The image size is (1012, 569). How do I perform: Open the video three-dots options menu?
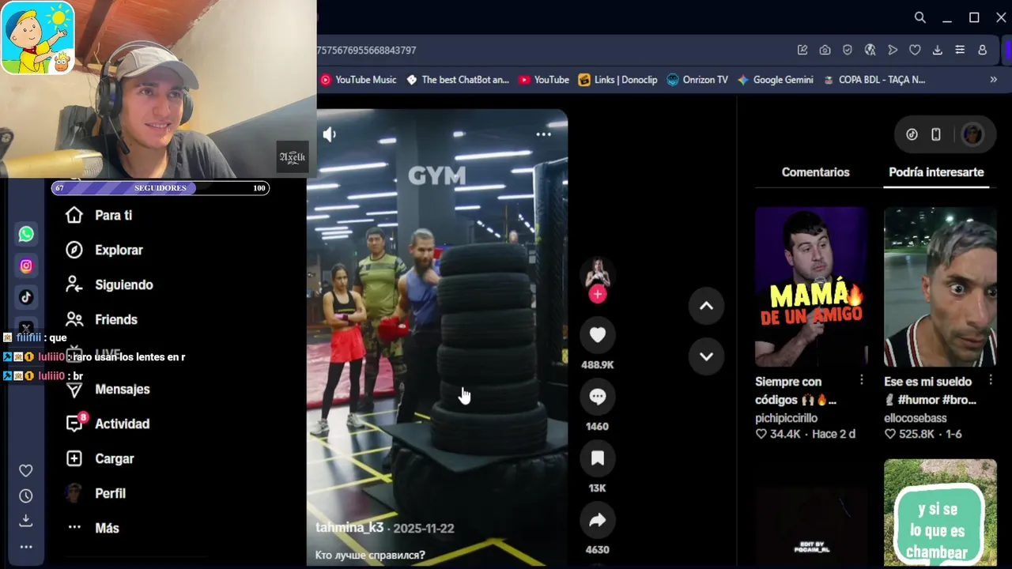tap(543, 134)
